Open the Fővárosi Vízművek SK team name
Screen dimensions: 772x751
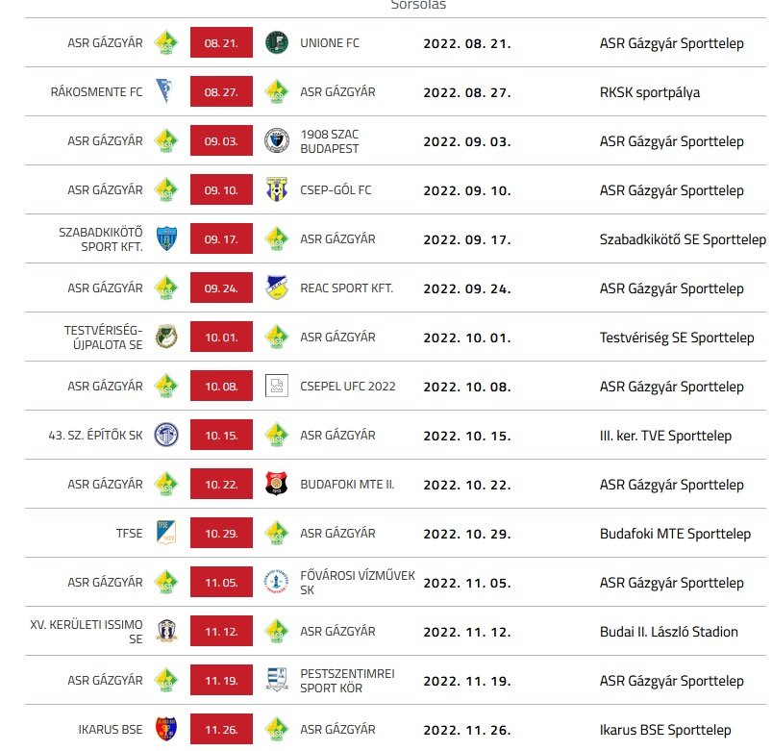357,583
